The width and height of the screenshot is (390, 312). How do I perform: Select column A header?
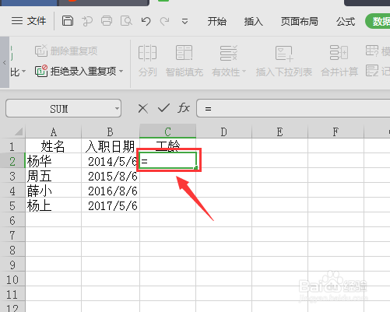tap(54, 131)
